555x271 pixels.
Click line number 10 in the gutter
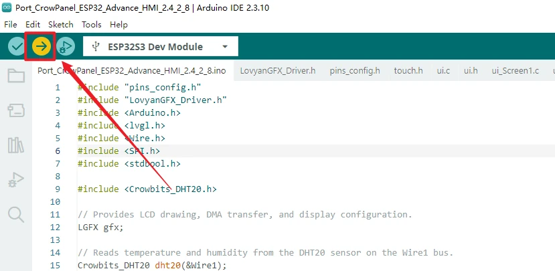click(x=55, y=201)
